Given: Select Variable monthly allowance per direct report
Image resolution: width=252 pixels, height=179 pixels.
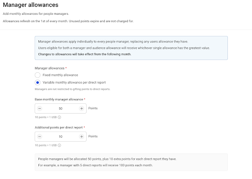Looking at the screenshot, I should tap(37, 83).
